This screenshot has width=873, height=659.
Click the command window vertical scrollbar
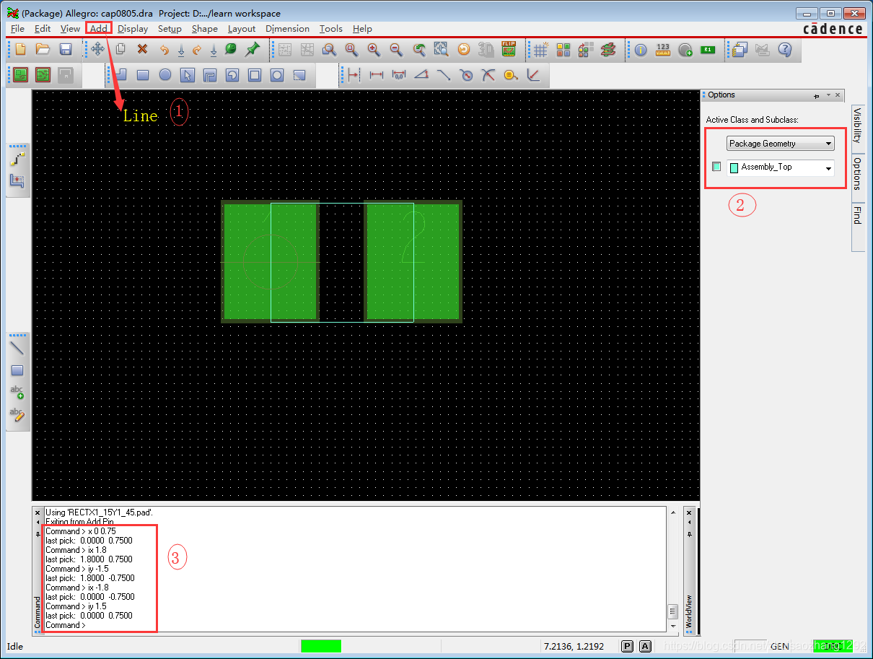tap(672, 569)
